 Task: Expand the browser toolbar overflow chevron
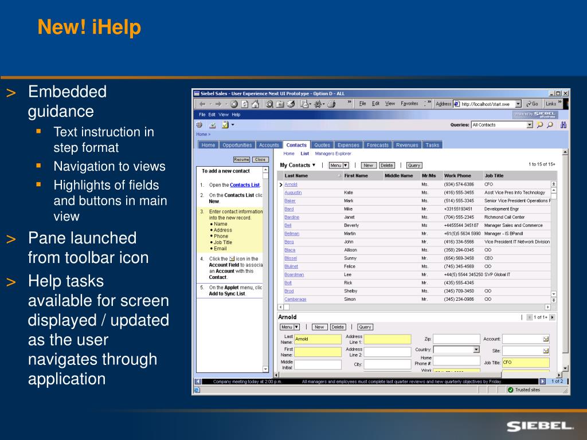(x=349, y=101)
